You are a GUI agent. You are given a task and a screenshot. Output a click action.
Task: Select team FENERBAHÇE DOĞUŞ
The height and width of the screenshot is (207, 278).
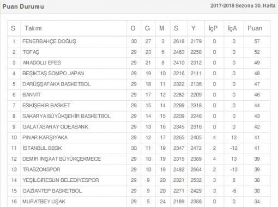click(x=49, y=41)
